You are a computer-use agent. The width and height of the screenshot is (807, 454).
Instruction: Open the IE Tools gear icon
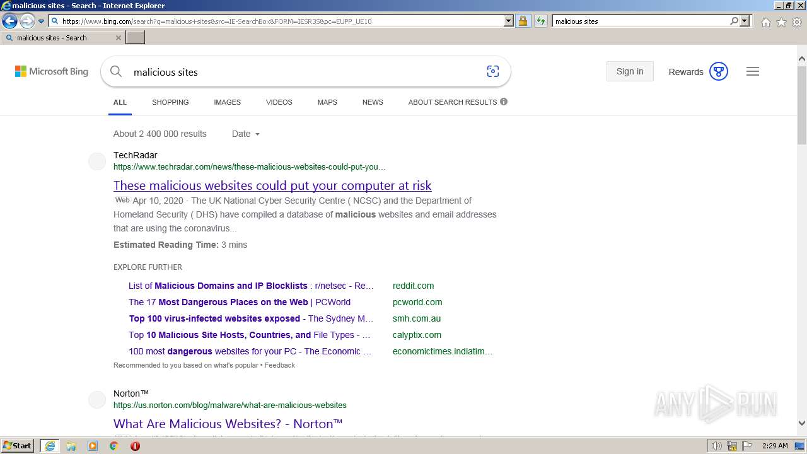(x=797, y=22)
